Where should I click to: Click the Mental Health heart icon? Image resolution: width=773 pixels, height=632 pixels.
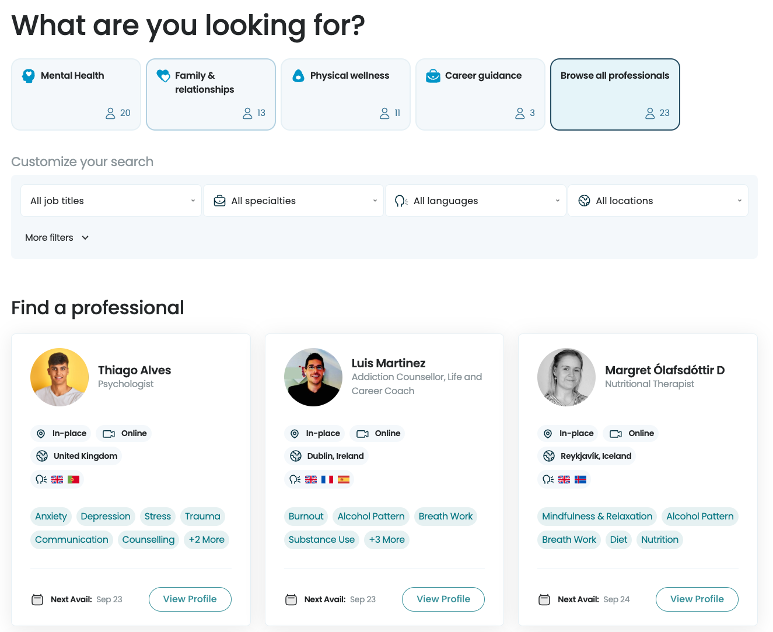coord(29,76)
